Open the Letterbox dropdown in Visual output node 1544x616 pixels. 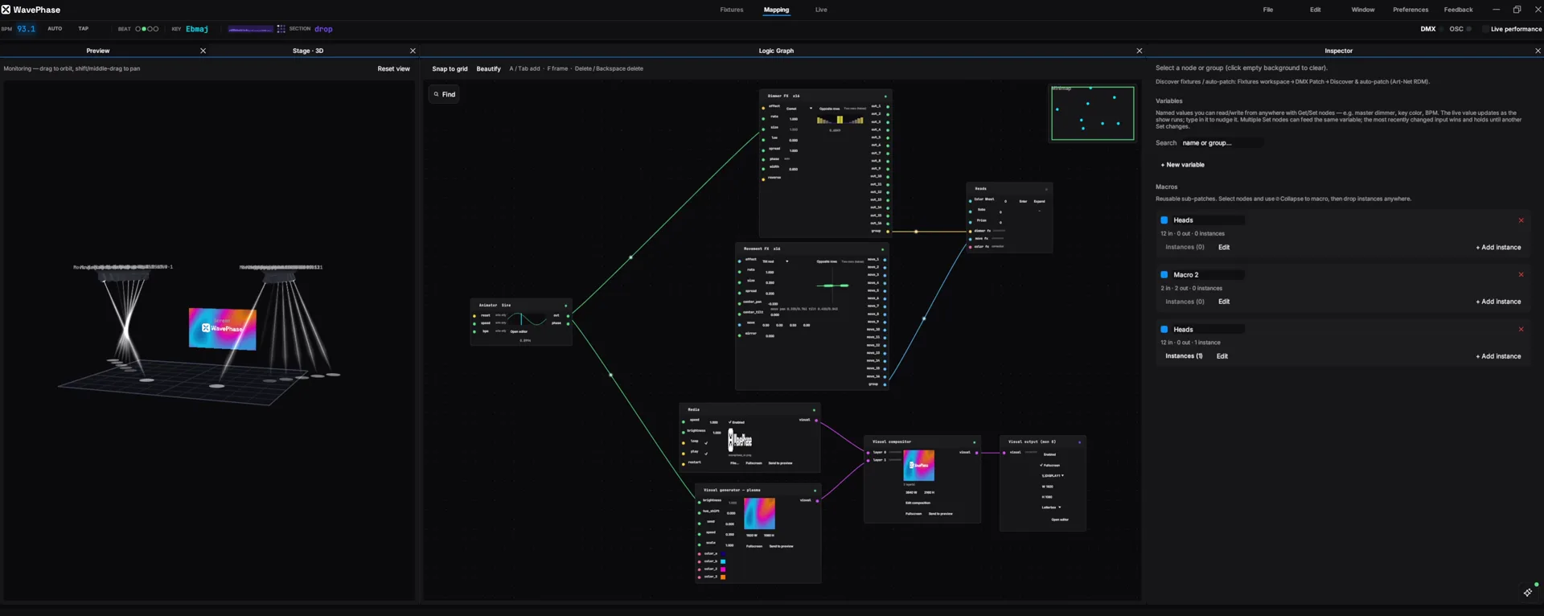pos(1052,507)
